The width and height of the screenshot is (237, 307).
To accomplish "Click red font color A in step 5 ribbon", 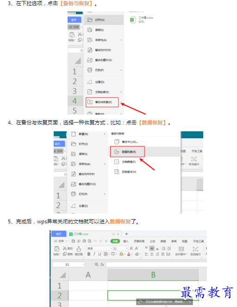I will point(129,254).
